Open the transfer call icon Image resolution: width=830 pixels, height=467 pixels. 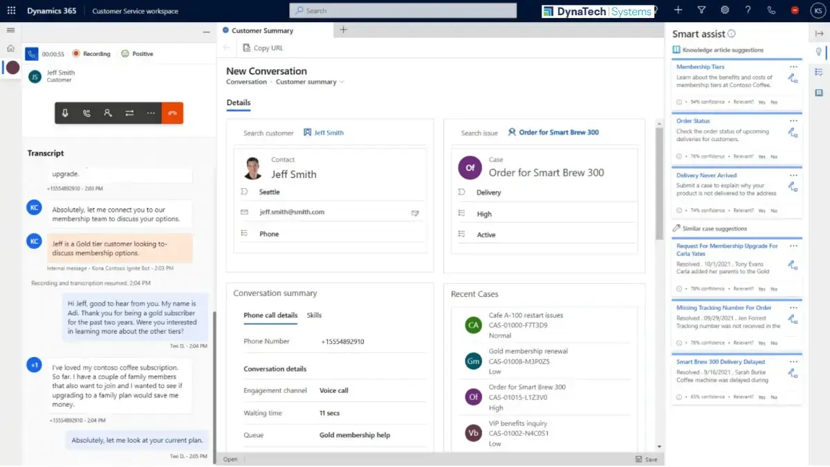[129, 113]
